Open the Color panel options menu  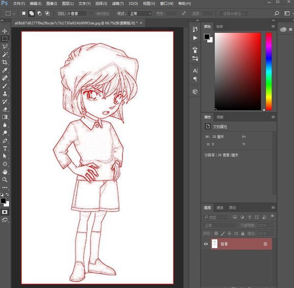273,27
